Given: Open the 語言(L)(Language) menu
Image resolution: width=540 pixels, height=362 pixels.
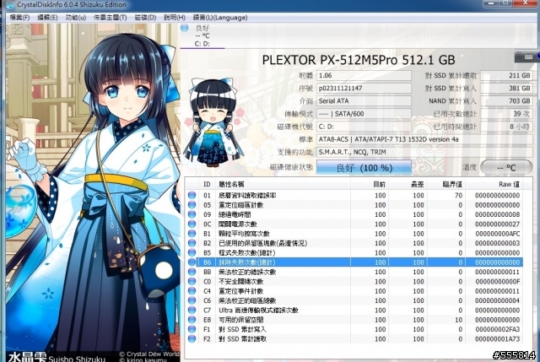Looking at the screenshot, I should point(220,18).
